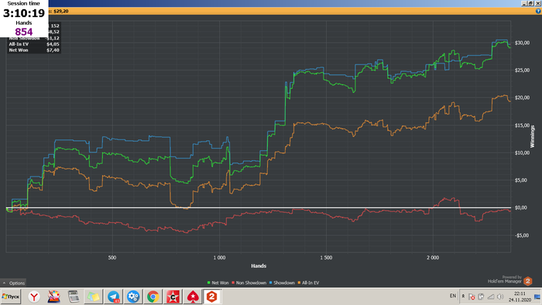This screenshot has width=542, height=305.
Task: Click the $30,00 axis label
Action: tap(522, 43)
